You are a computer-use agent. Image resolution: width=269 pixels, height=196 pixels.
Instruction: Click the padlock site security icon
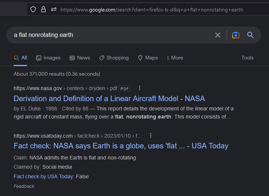(x=43, y=9)
